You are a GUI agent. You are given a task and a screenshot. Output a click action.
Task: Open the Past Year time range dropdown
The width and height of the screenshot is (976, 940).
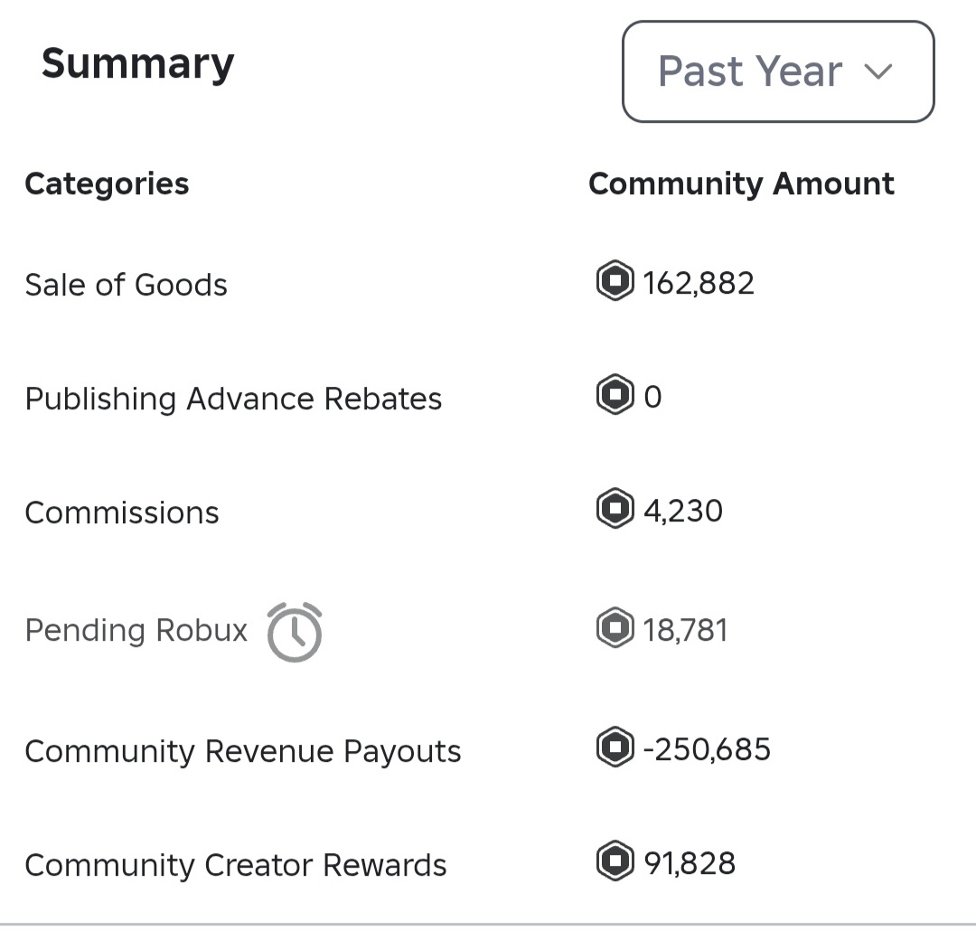(x=777, y=71)
